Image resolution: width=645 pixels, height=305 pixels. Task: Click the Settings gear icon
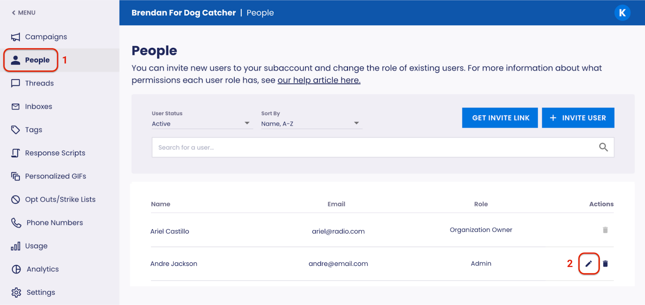point(16,293)
